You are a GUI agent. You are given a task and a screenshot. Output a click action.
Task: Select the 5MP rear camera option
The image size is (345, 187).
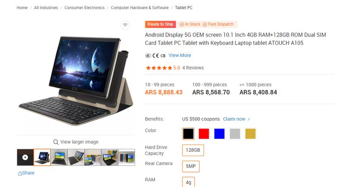pyautogui.click(x=191, y=166)
